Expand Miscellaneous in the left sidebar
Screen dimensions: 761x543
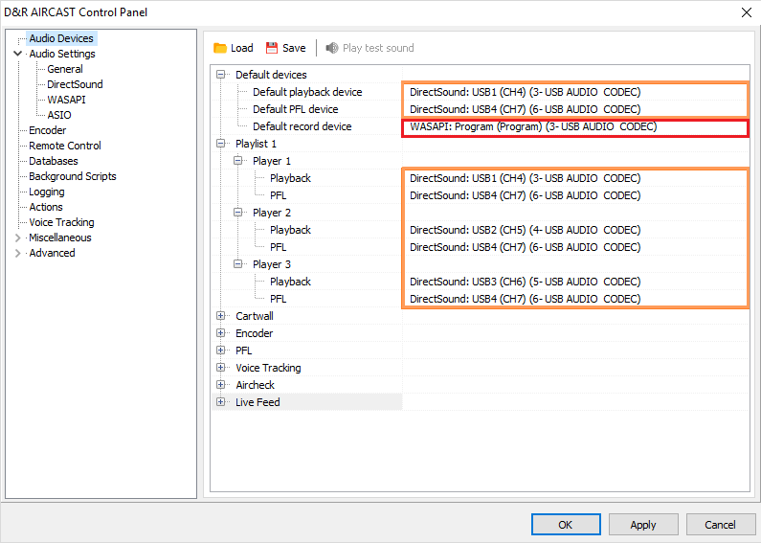(x=17, y=238)
